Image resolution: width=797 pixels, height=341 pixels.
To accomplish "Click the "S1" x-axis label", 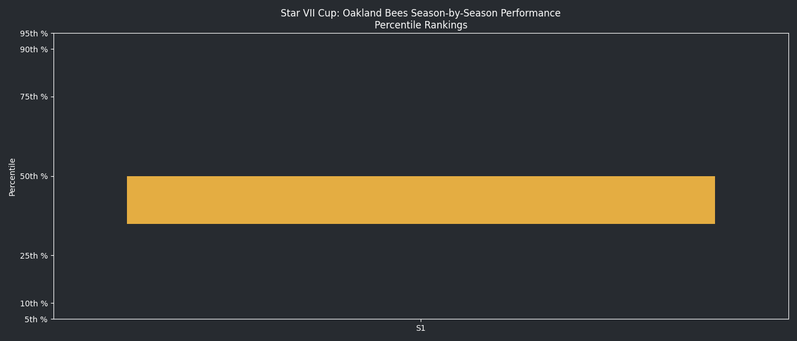I will coord(421,328).
